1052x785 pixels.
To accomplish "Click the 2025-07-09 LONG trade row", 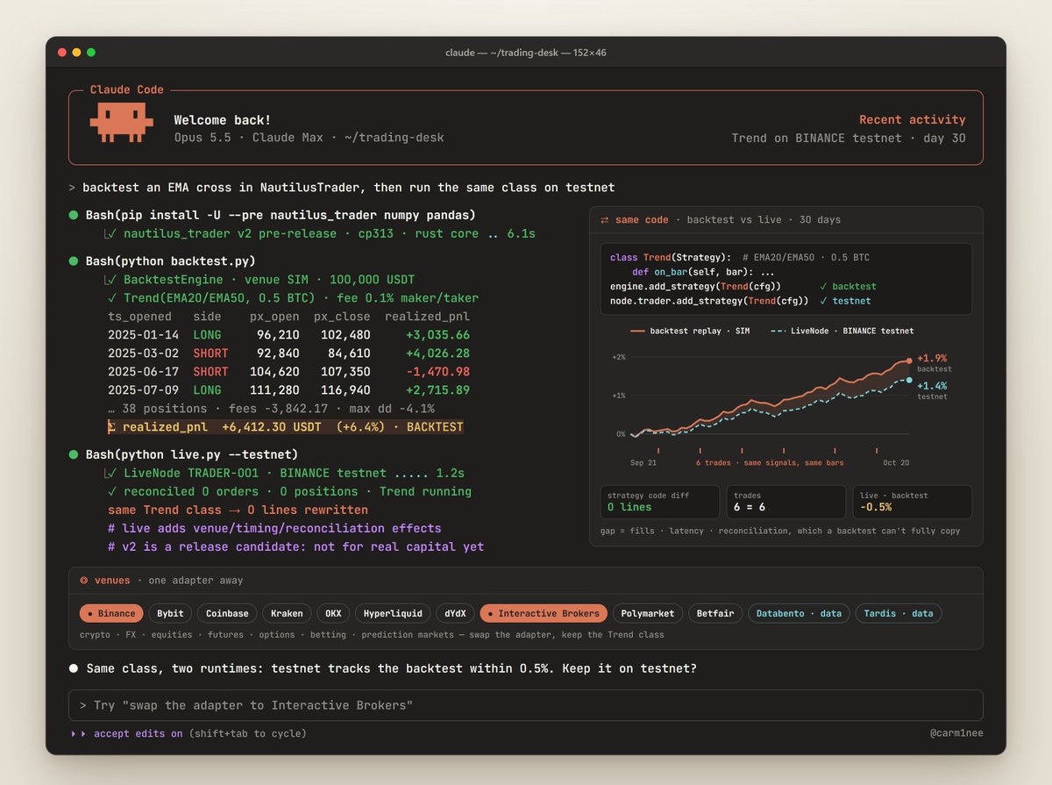I will [289, 390].
